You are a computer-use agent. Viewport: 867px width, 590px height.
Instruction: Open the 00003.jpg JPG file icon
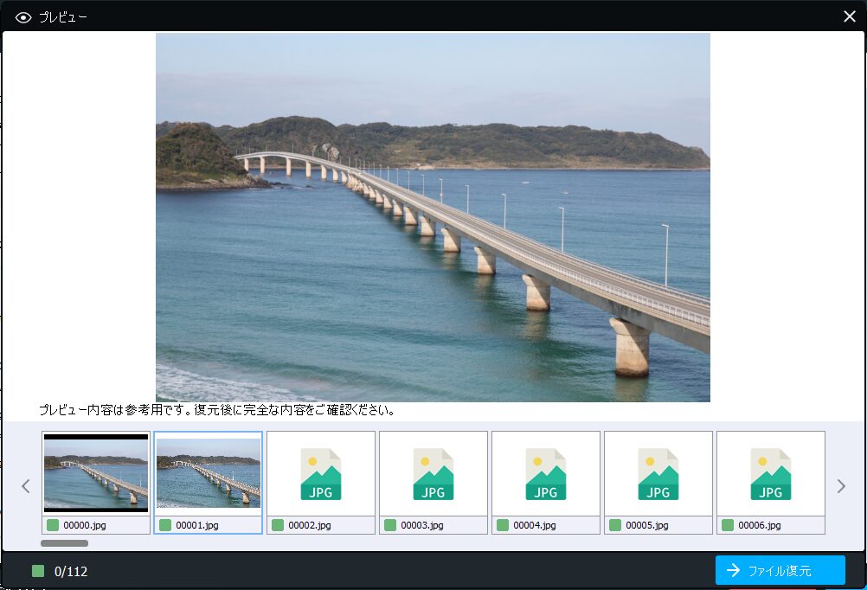point(433,474)
